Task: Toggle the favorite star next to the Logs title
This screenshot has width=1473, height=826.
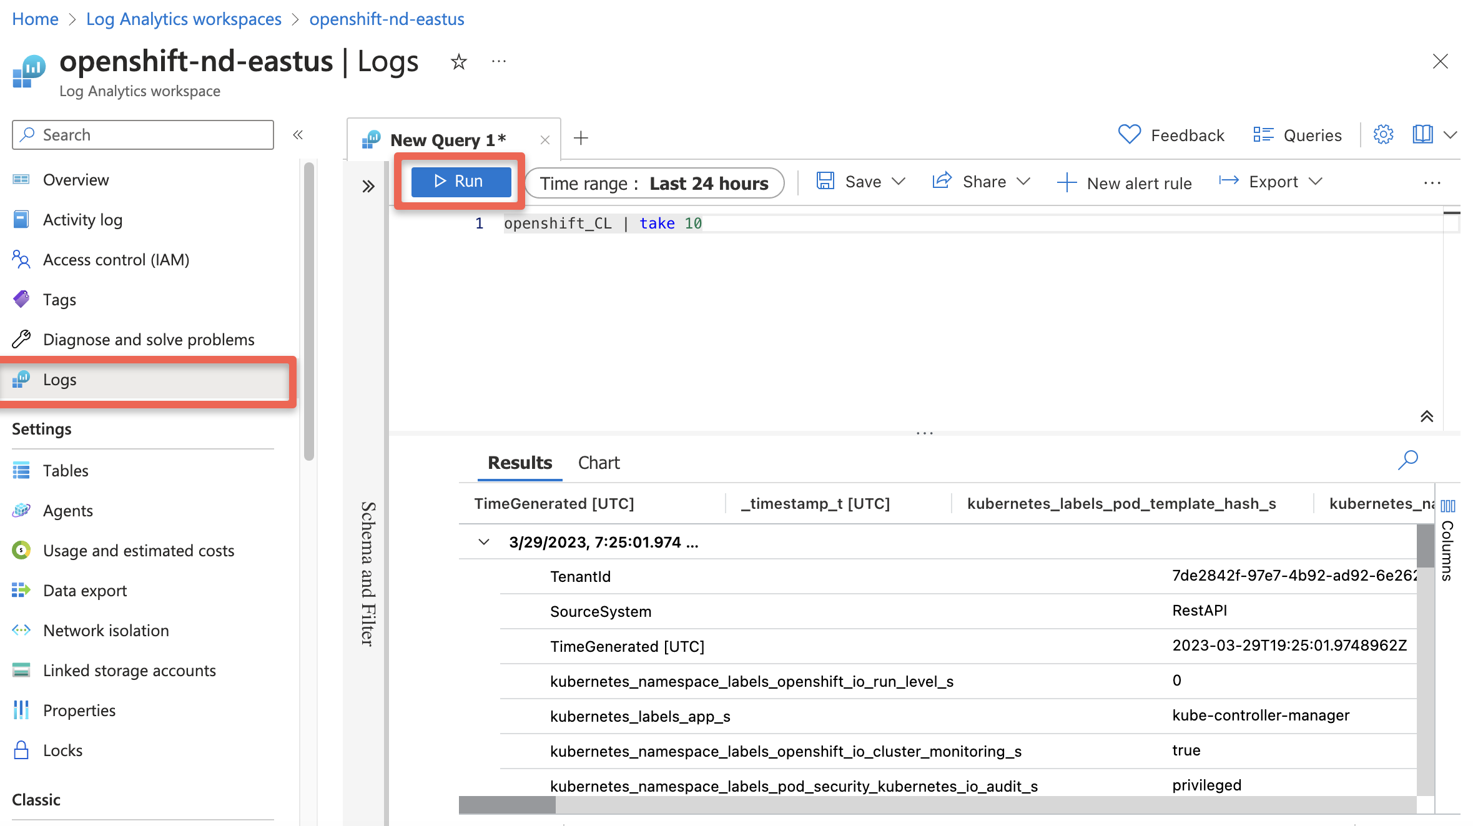Action: tap(459, 61)
